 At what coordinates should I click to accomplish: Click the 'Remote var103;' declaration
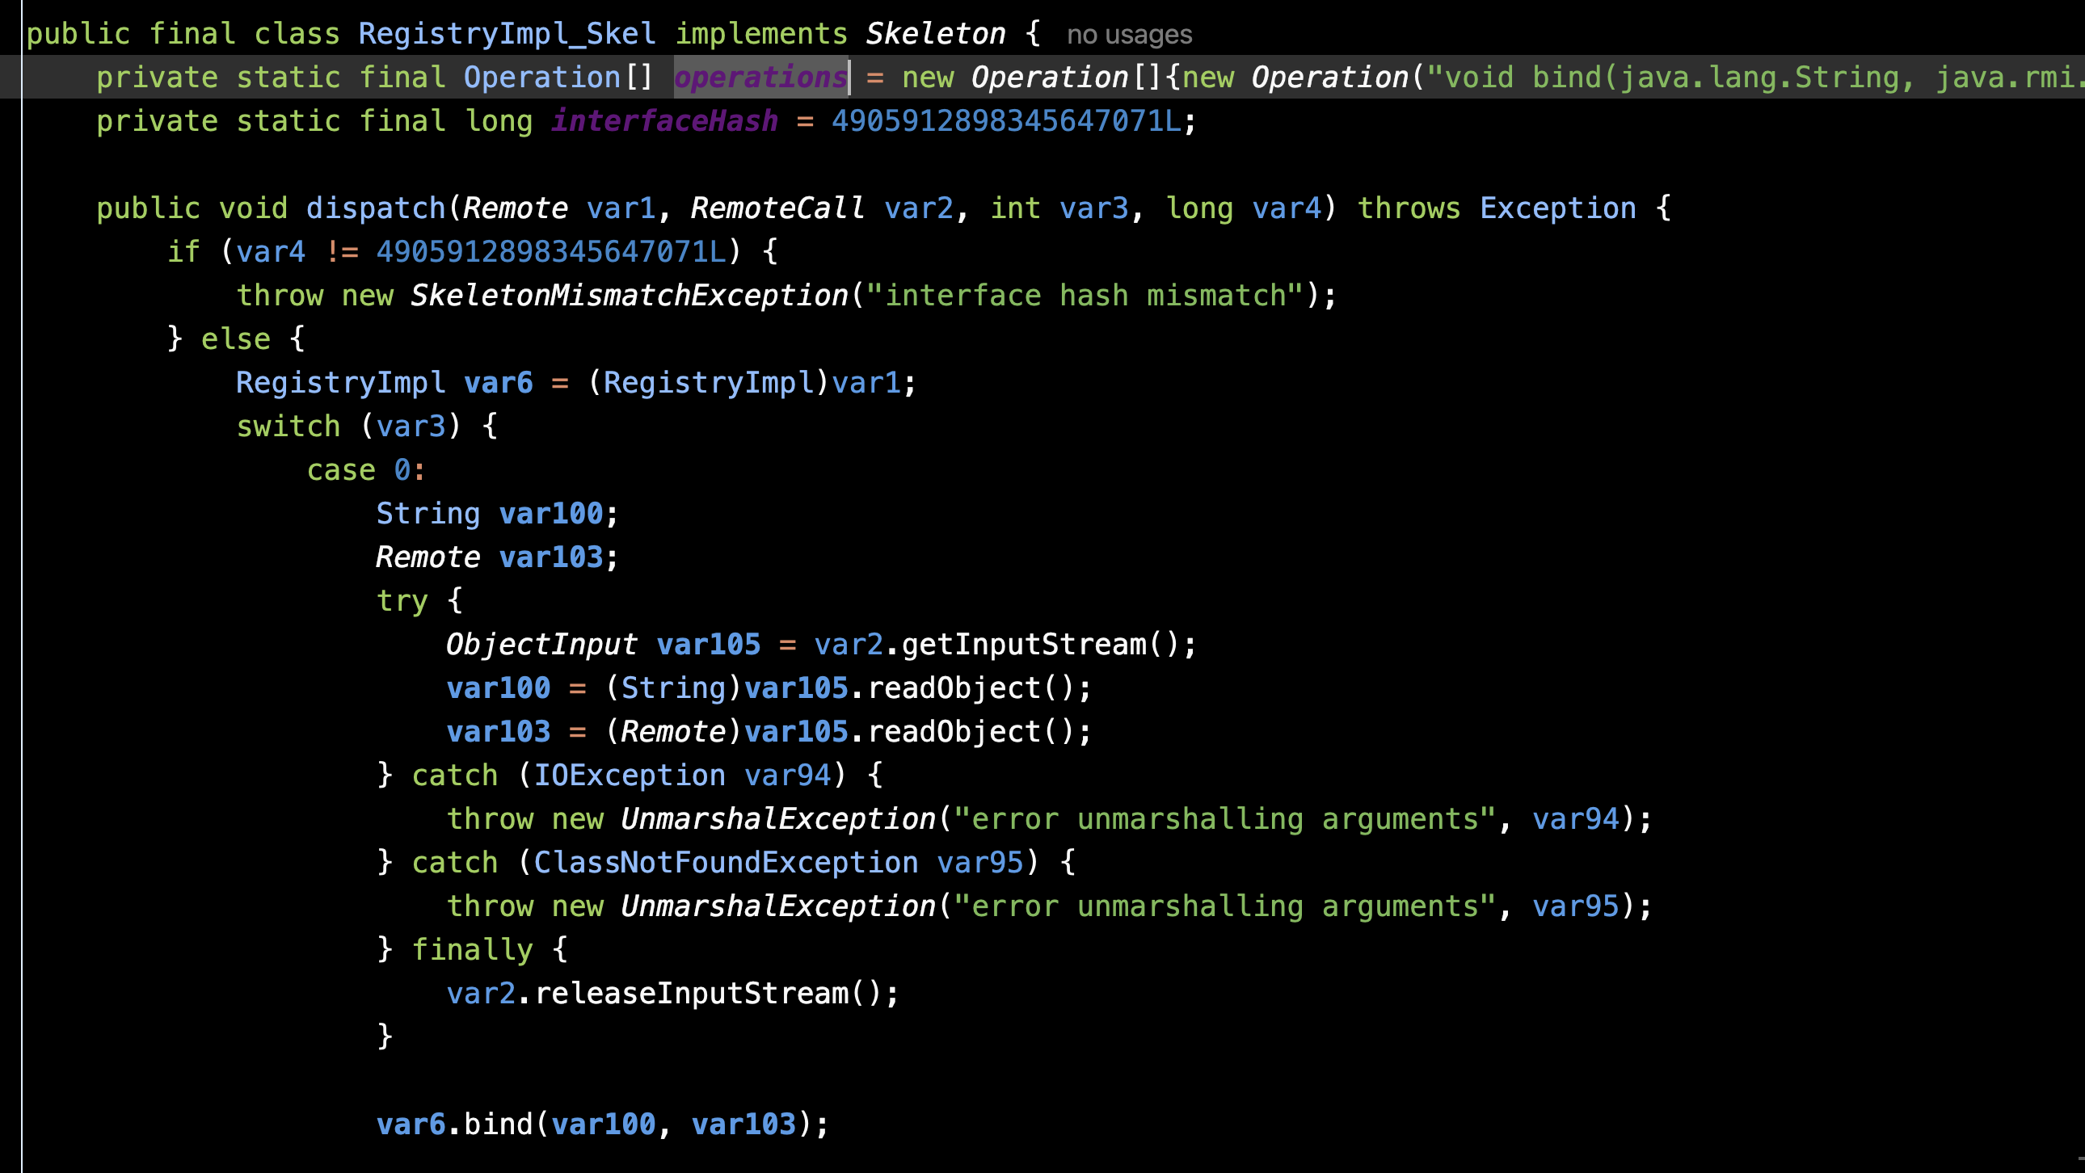point(497,557)
